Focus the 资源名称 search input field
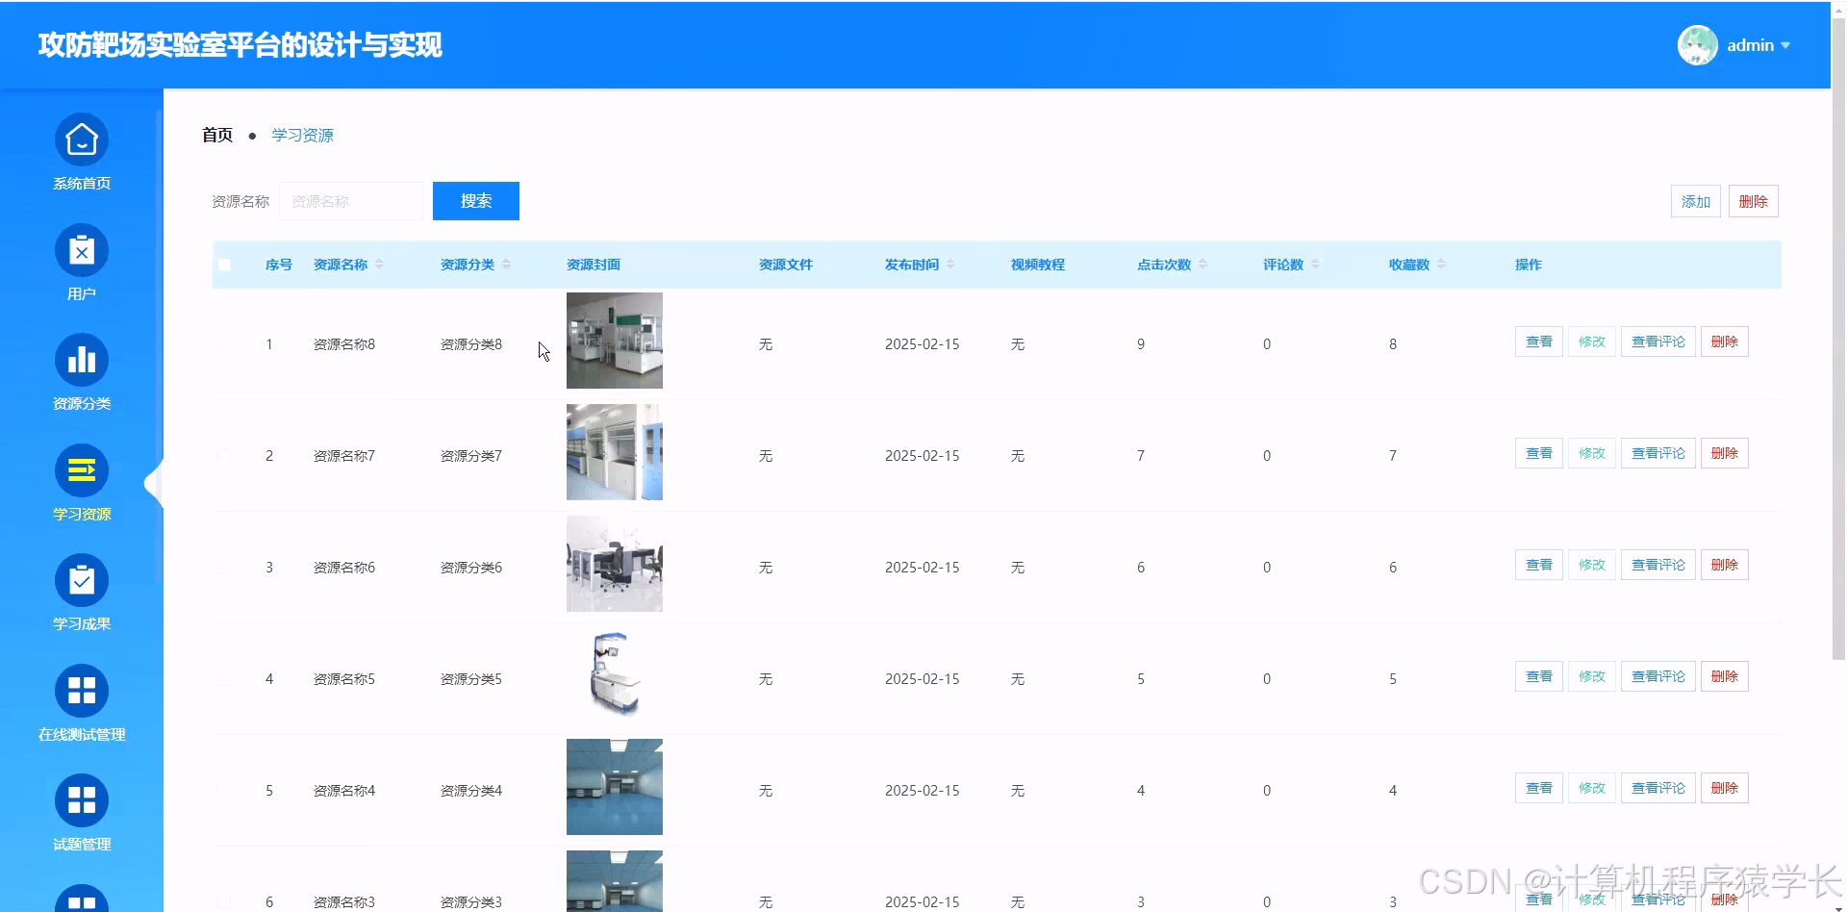 tap(351, 201)
